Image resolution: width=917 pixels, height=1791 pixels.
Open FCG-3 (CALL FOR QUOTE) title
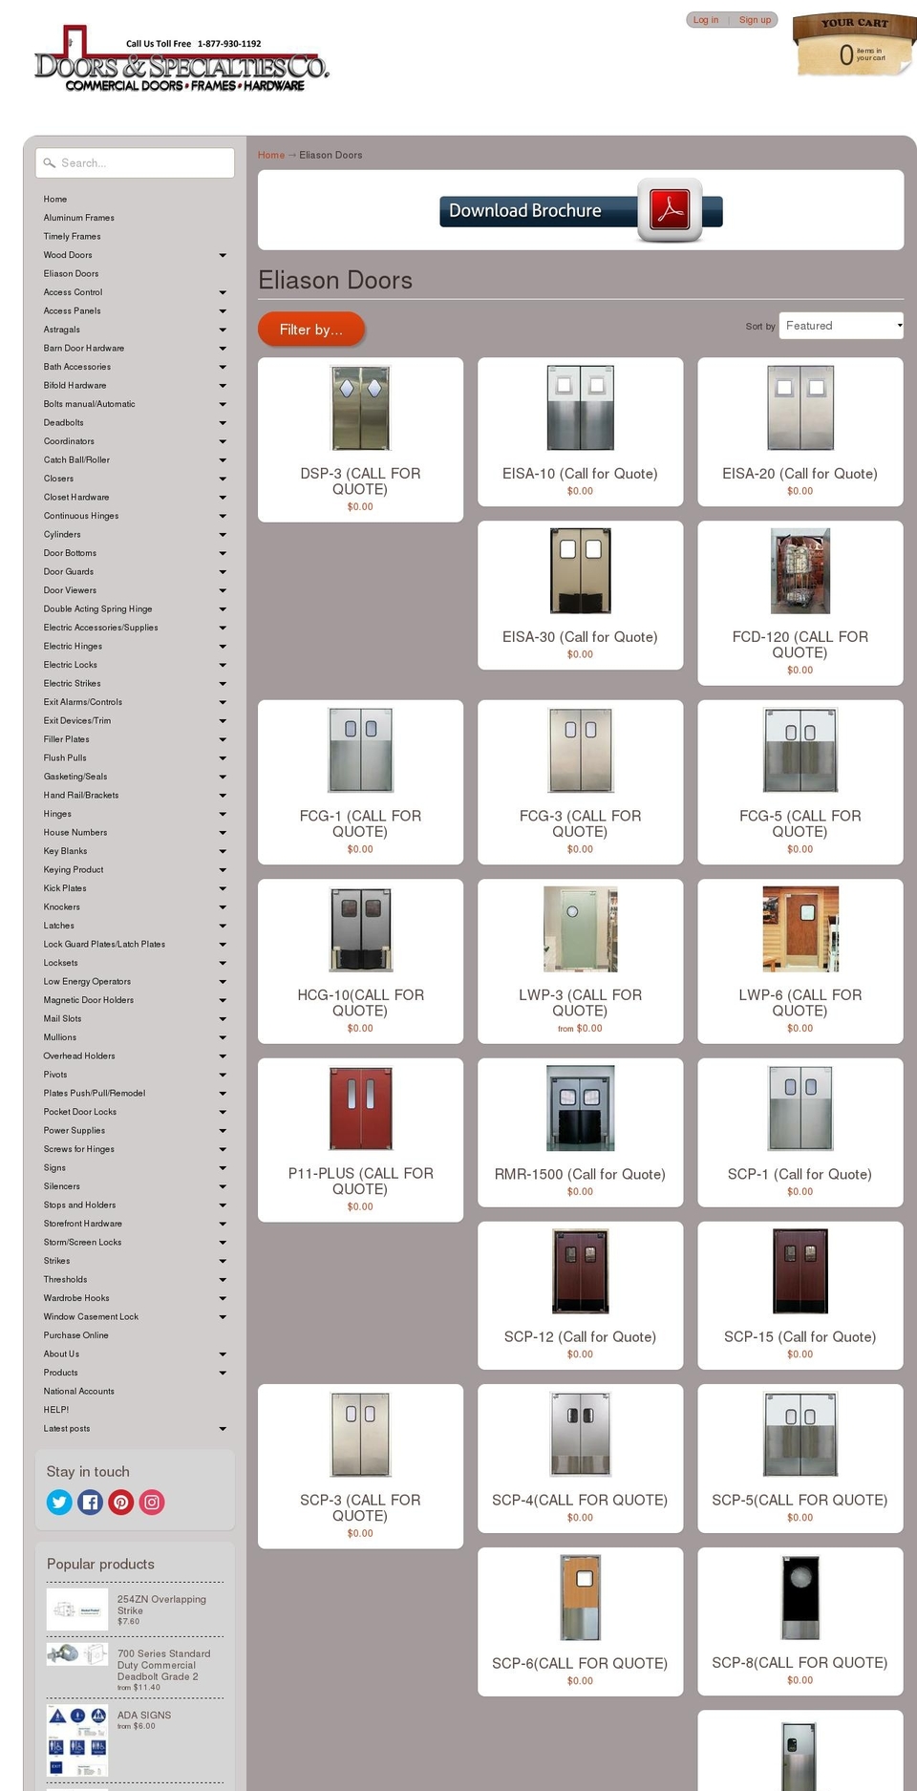click(x=580, y=823)
